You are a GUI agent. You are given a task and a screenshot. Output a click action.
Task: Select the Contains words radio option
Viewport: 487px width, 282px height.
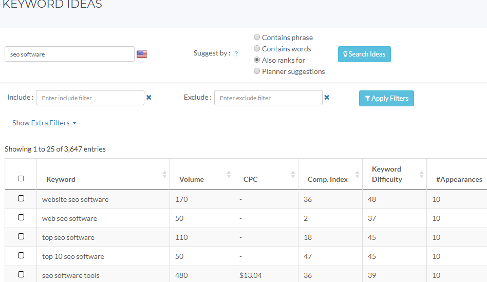click(x=257, y=48)
